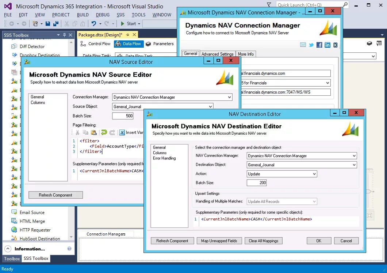Viewport: 387px width, 273px height.
Task: Click the Save icon in Visual Studio toolbar
Action: (x=48, y=24)
